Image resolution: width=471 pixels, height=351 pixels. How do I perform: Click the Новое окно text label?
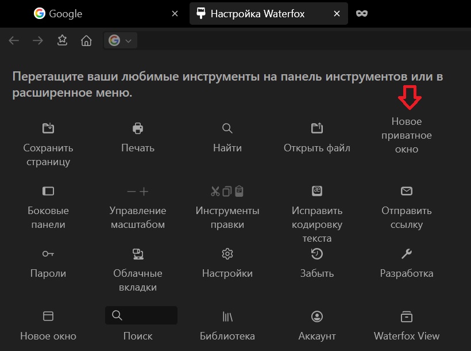pos(48,335)
